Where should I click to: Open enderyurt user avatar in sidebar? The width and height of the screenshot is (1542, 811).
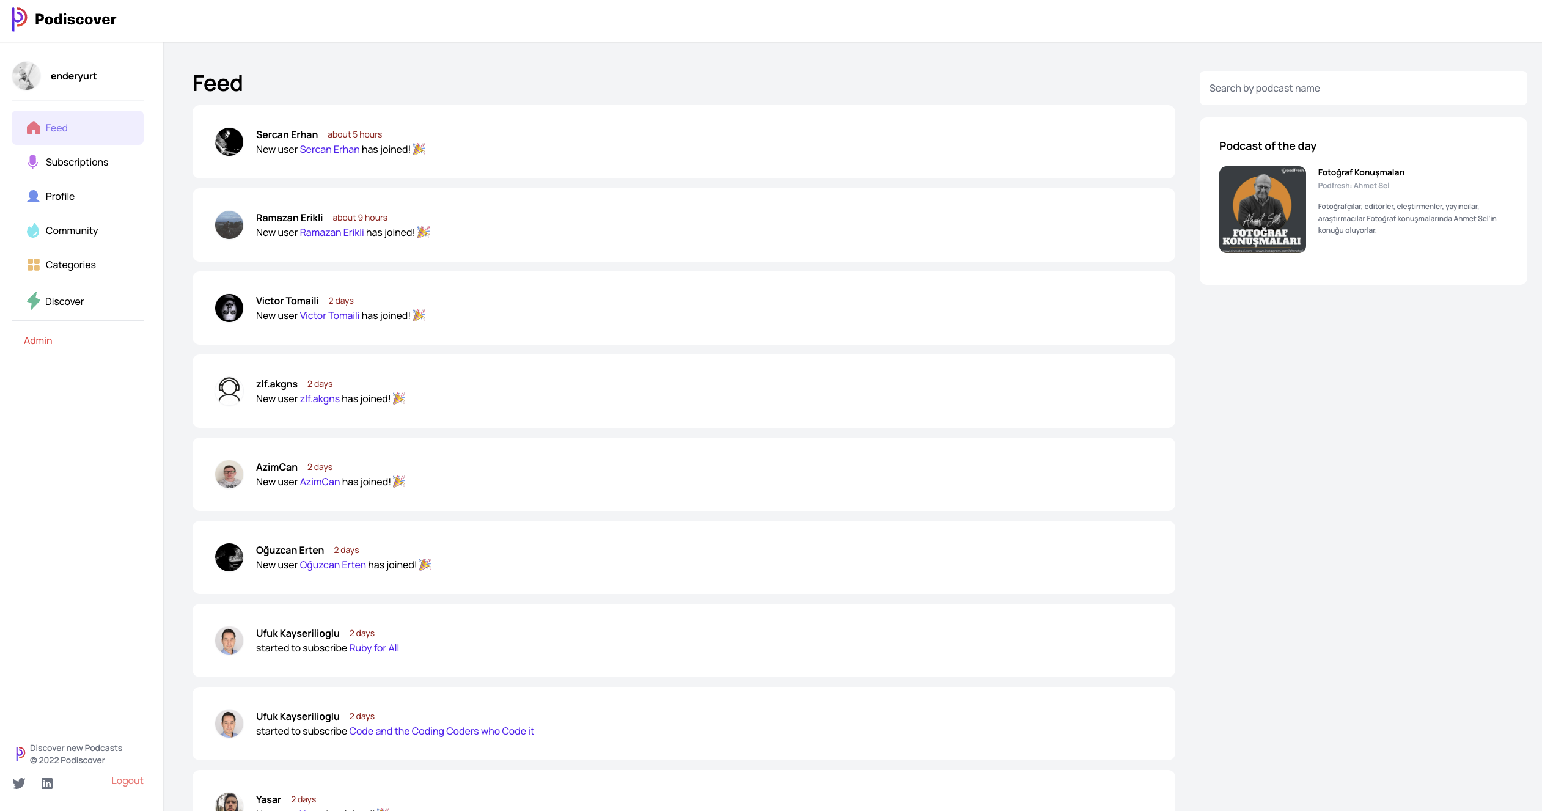26,76
